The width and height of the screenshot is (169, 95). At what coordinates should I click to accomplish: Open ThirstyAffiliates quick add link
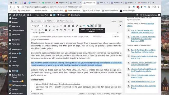click(x=88, y=26)
